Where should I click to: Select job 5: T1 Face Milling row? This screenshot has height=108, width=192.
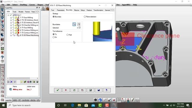coord(26,28)
